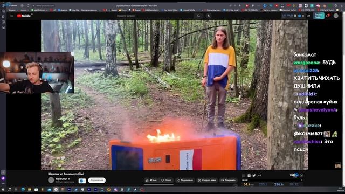Start voice search with the microphone icon

tap(209, 16)
